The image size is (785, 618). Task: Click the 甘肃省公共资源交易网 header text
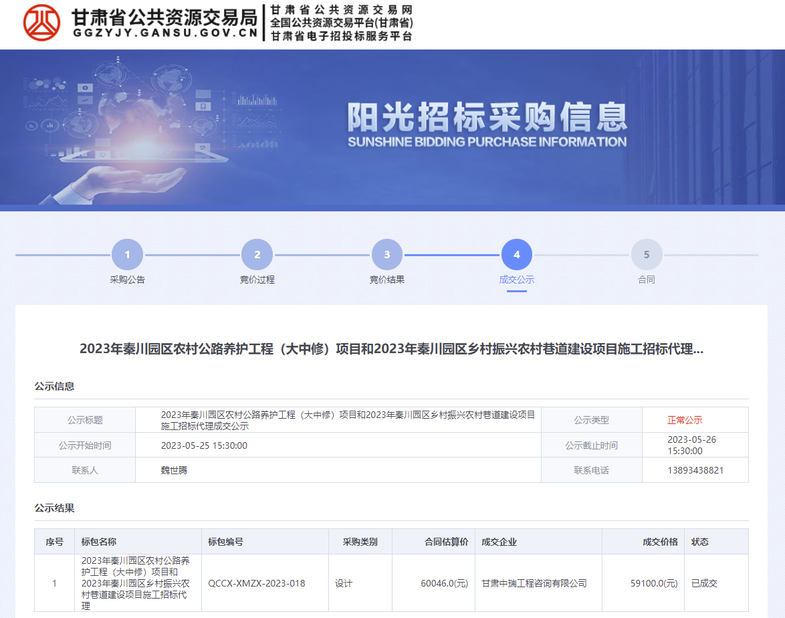pos(342,9)
